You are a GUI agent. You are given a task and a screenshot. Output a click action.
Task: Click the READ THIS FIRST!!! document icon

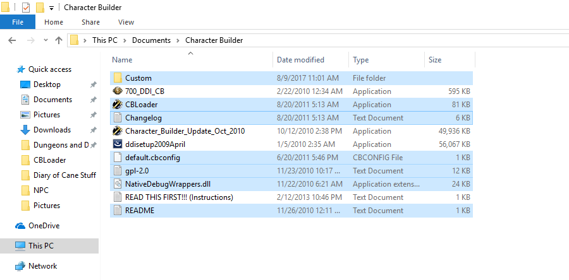tap(117, 197)
